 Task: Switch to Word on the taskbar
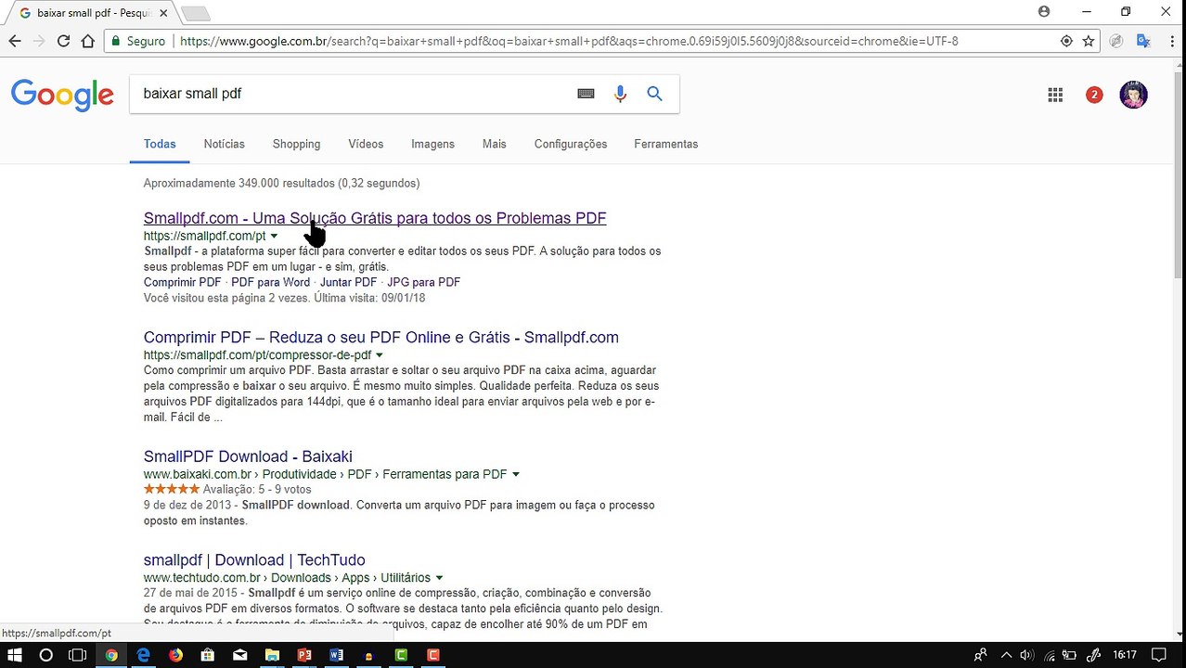click(336, 655)
